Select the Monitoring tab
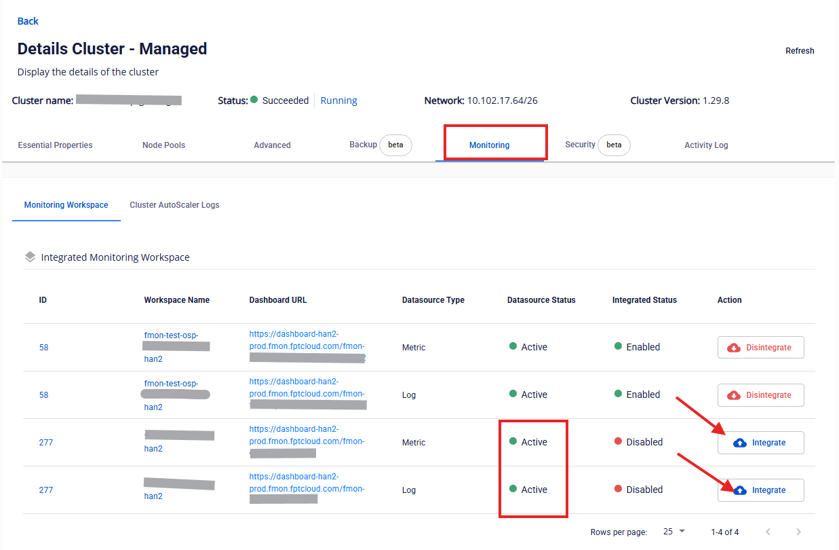The height and width of the screenshot is (550, 839). click(489, 145)
